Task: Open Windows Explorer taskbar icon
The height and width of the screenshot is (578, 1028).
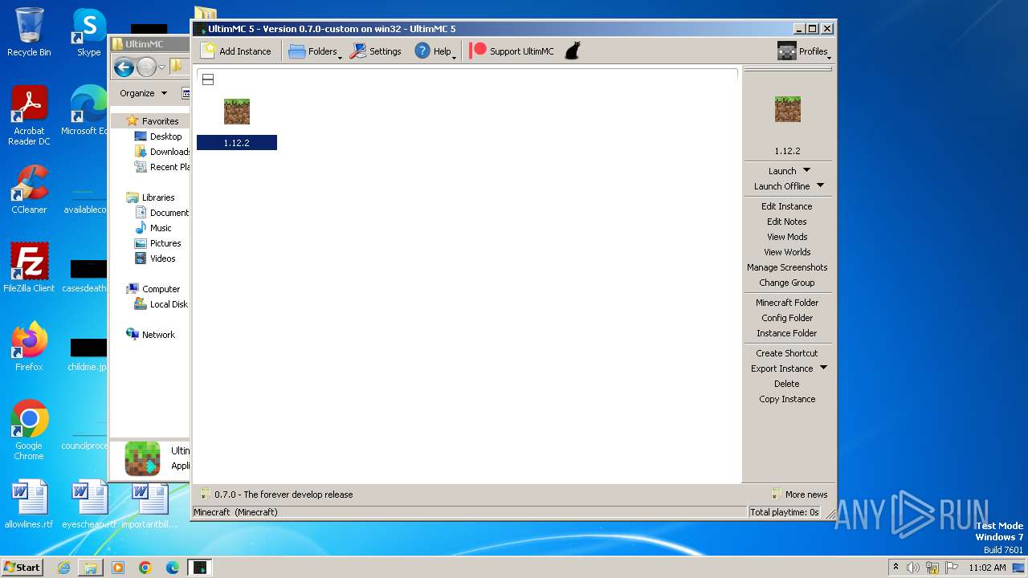Action: pyautogui.click(x=91, y=568)
